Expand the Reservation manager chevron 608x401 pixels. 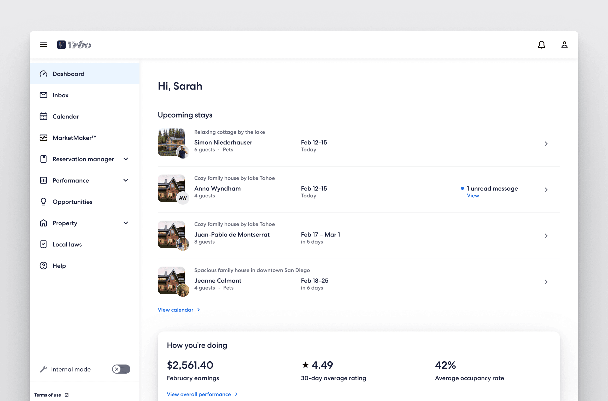pos(126,159)
